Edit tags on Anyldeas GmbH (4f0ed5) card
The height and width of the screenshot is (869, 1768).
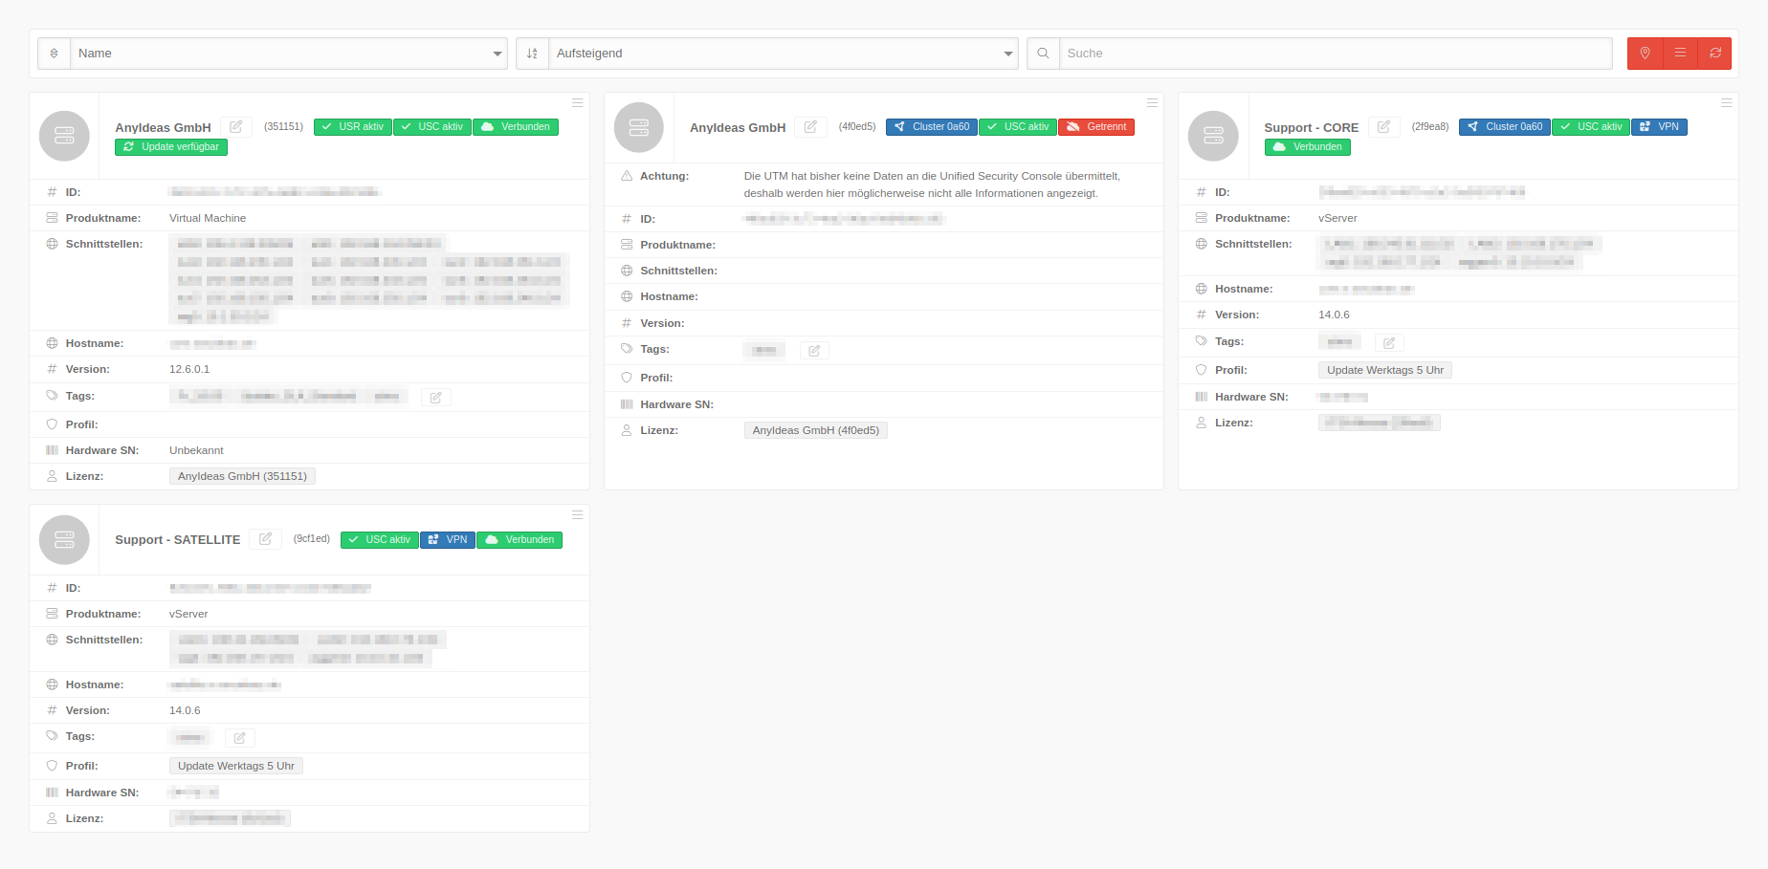(x=814, y=351)
